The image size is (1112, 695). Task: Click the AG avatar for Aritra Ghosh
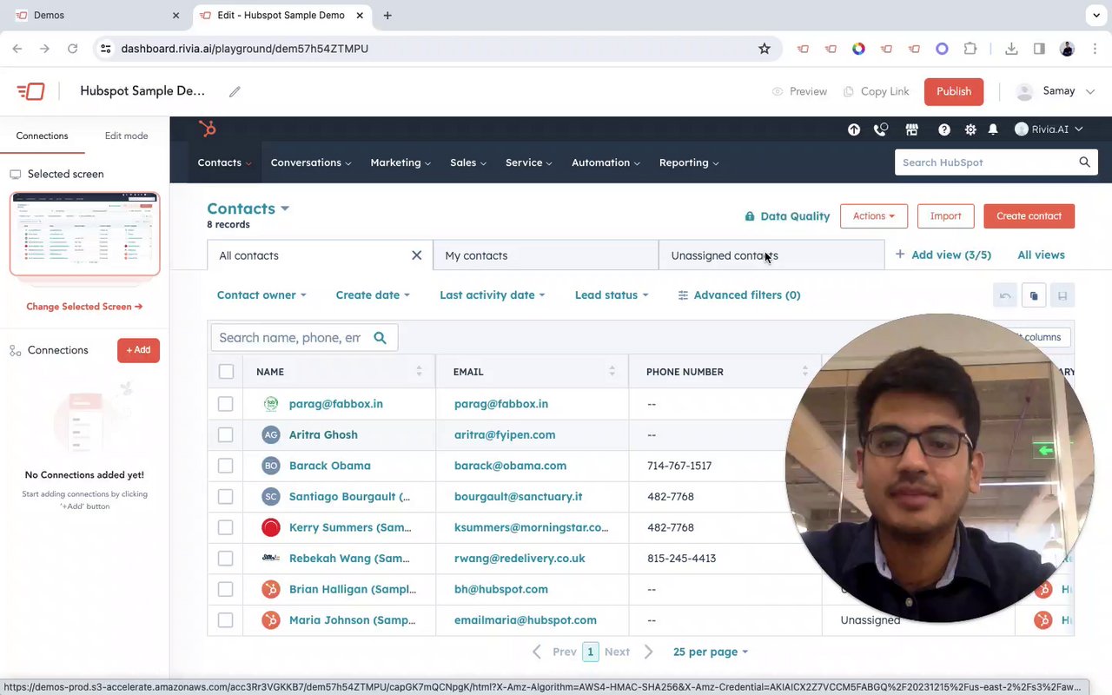[271, 434]
